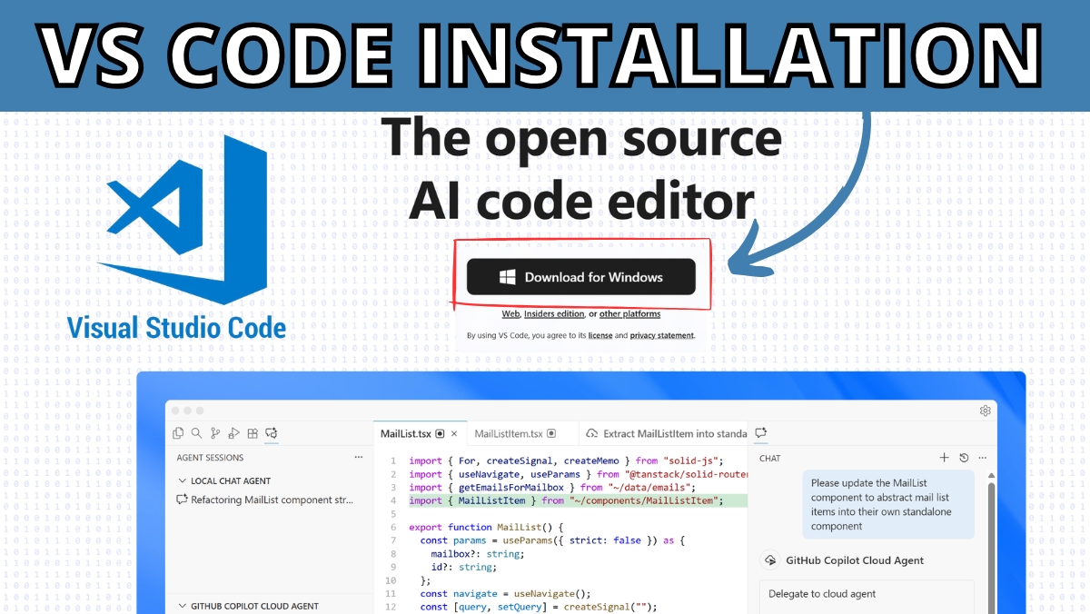Open Agent Sessions more actions ellipsis
The height and width of the screenshot is (614, 1090).
(359, 458)
